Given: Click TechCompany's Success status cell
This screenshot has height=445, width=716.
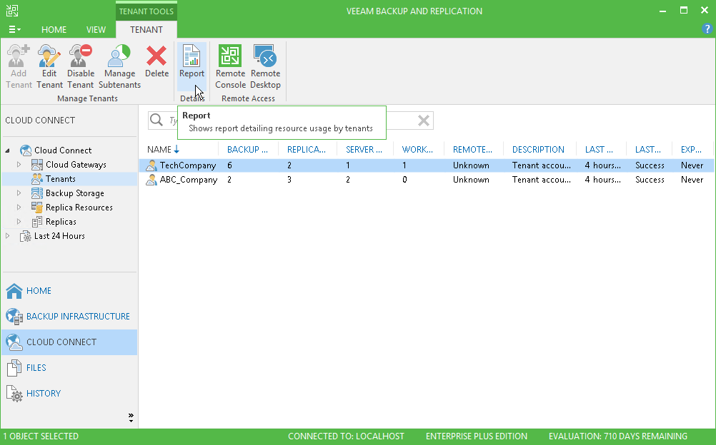Looking at the screenshot, I should [x=650, y=165].
